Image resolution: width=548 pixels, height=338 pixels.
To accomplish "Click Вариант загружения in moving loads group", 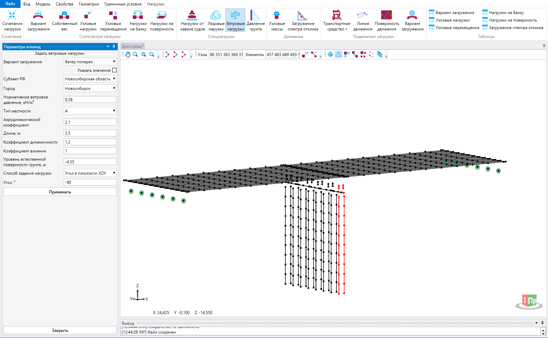I will (x=412, y=21).
